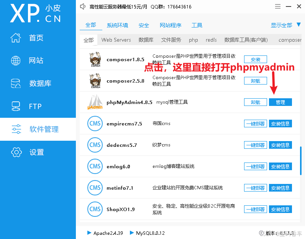Click the Apache2.4.39 running play icon
This screenshot has width=305, height=239.
click(89, 232)
